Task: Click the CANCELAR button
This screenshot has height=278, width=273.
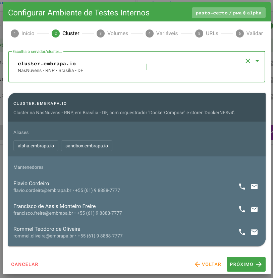Action: (x=25, y=264)
